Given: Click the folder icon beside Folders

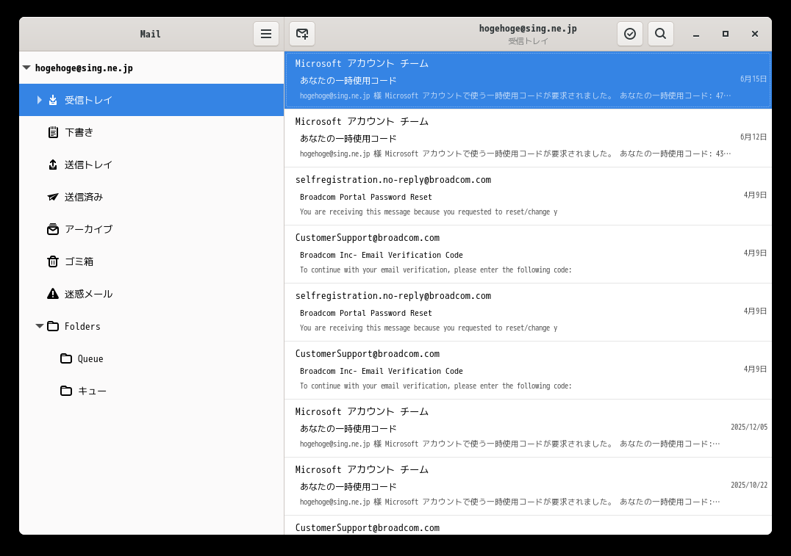Looking at the screenshot, I should pos(53,326).
